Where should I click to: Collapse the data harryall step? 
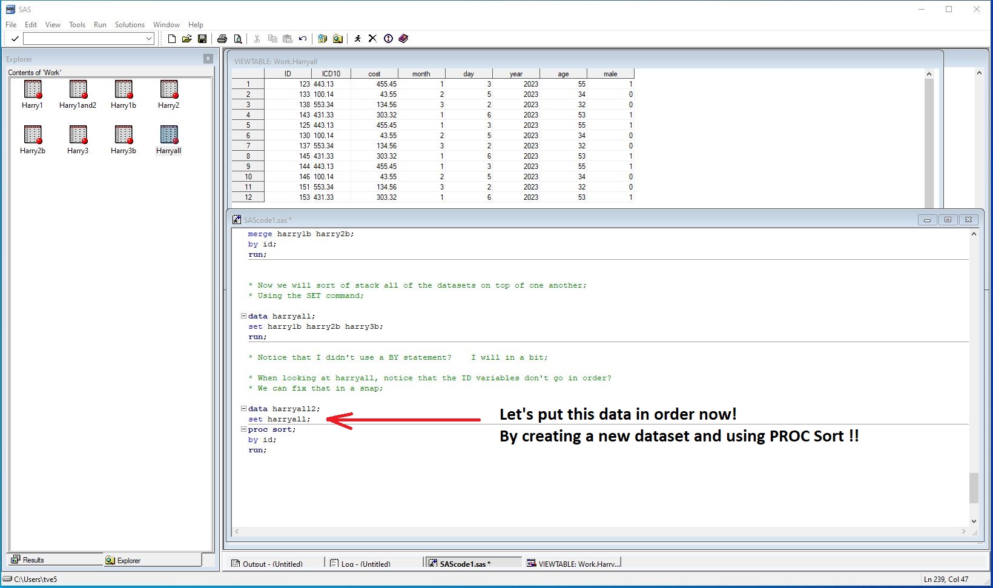click(243, 316)
